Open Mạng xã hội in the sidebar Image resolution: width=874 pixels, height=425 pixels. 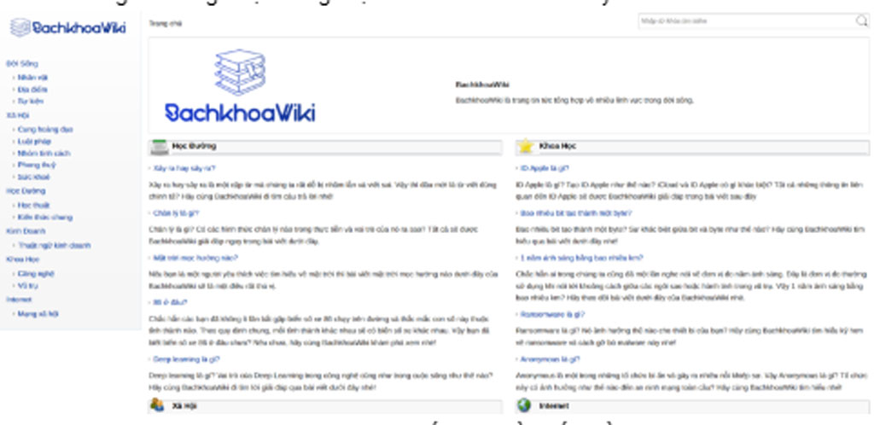pyautogui.click(x=38, y=313)
